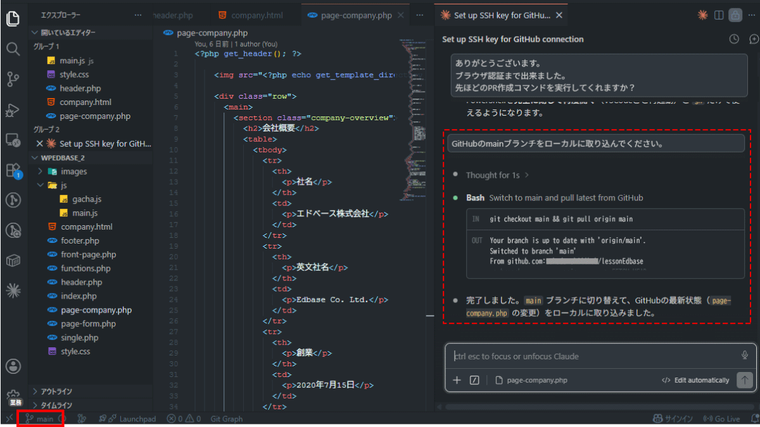This screenshot has height=427, width=760.
Task: Open single.php in file tree
Action: coord(91,338)
